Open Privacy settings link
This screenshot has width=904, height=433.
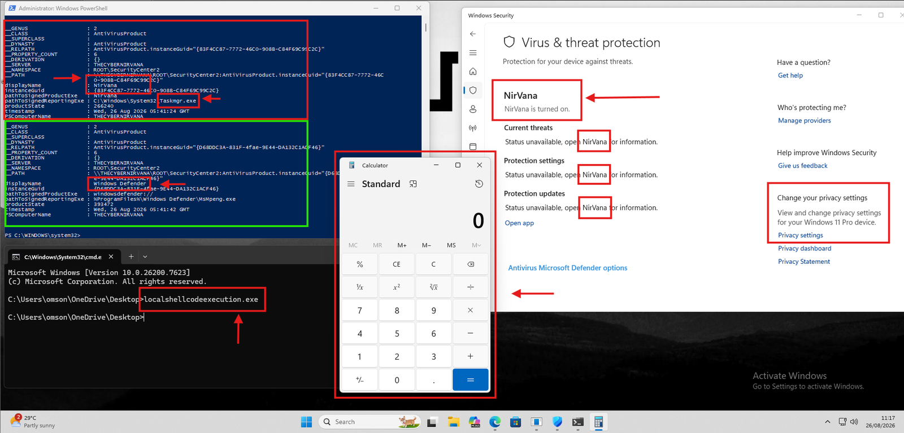click(x=800, y=235)
